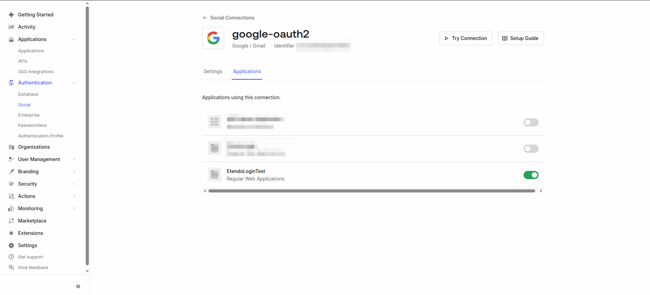Click the back arrow to Social Connections
This screenshot has height=295, width=650.
pos(205,18)
